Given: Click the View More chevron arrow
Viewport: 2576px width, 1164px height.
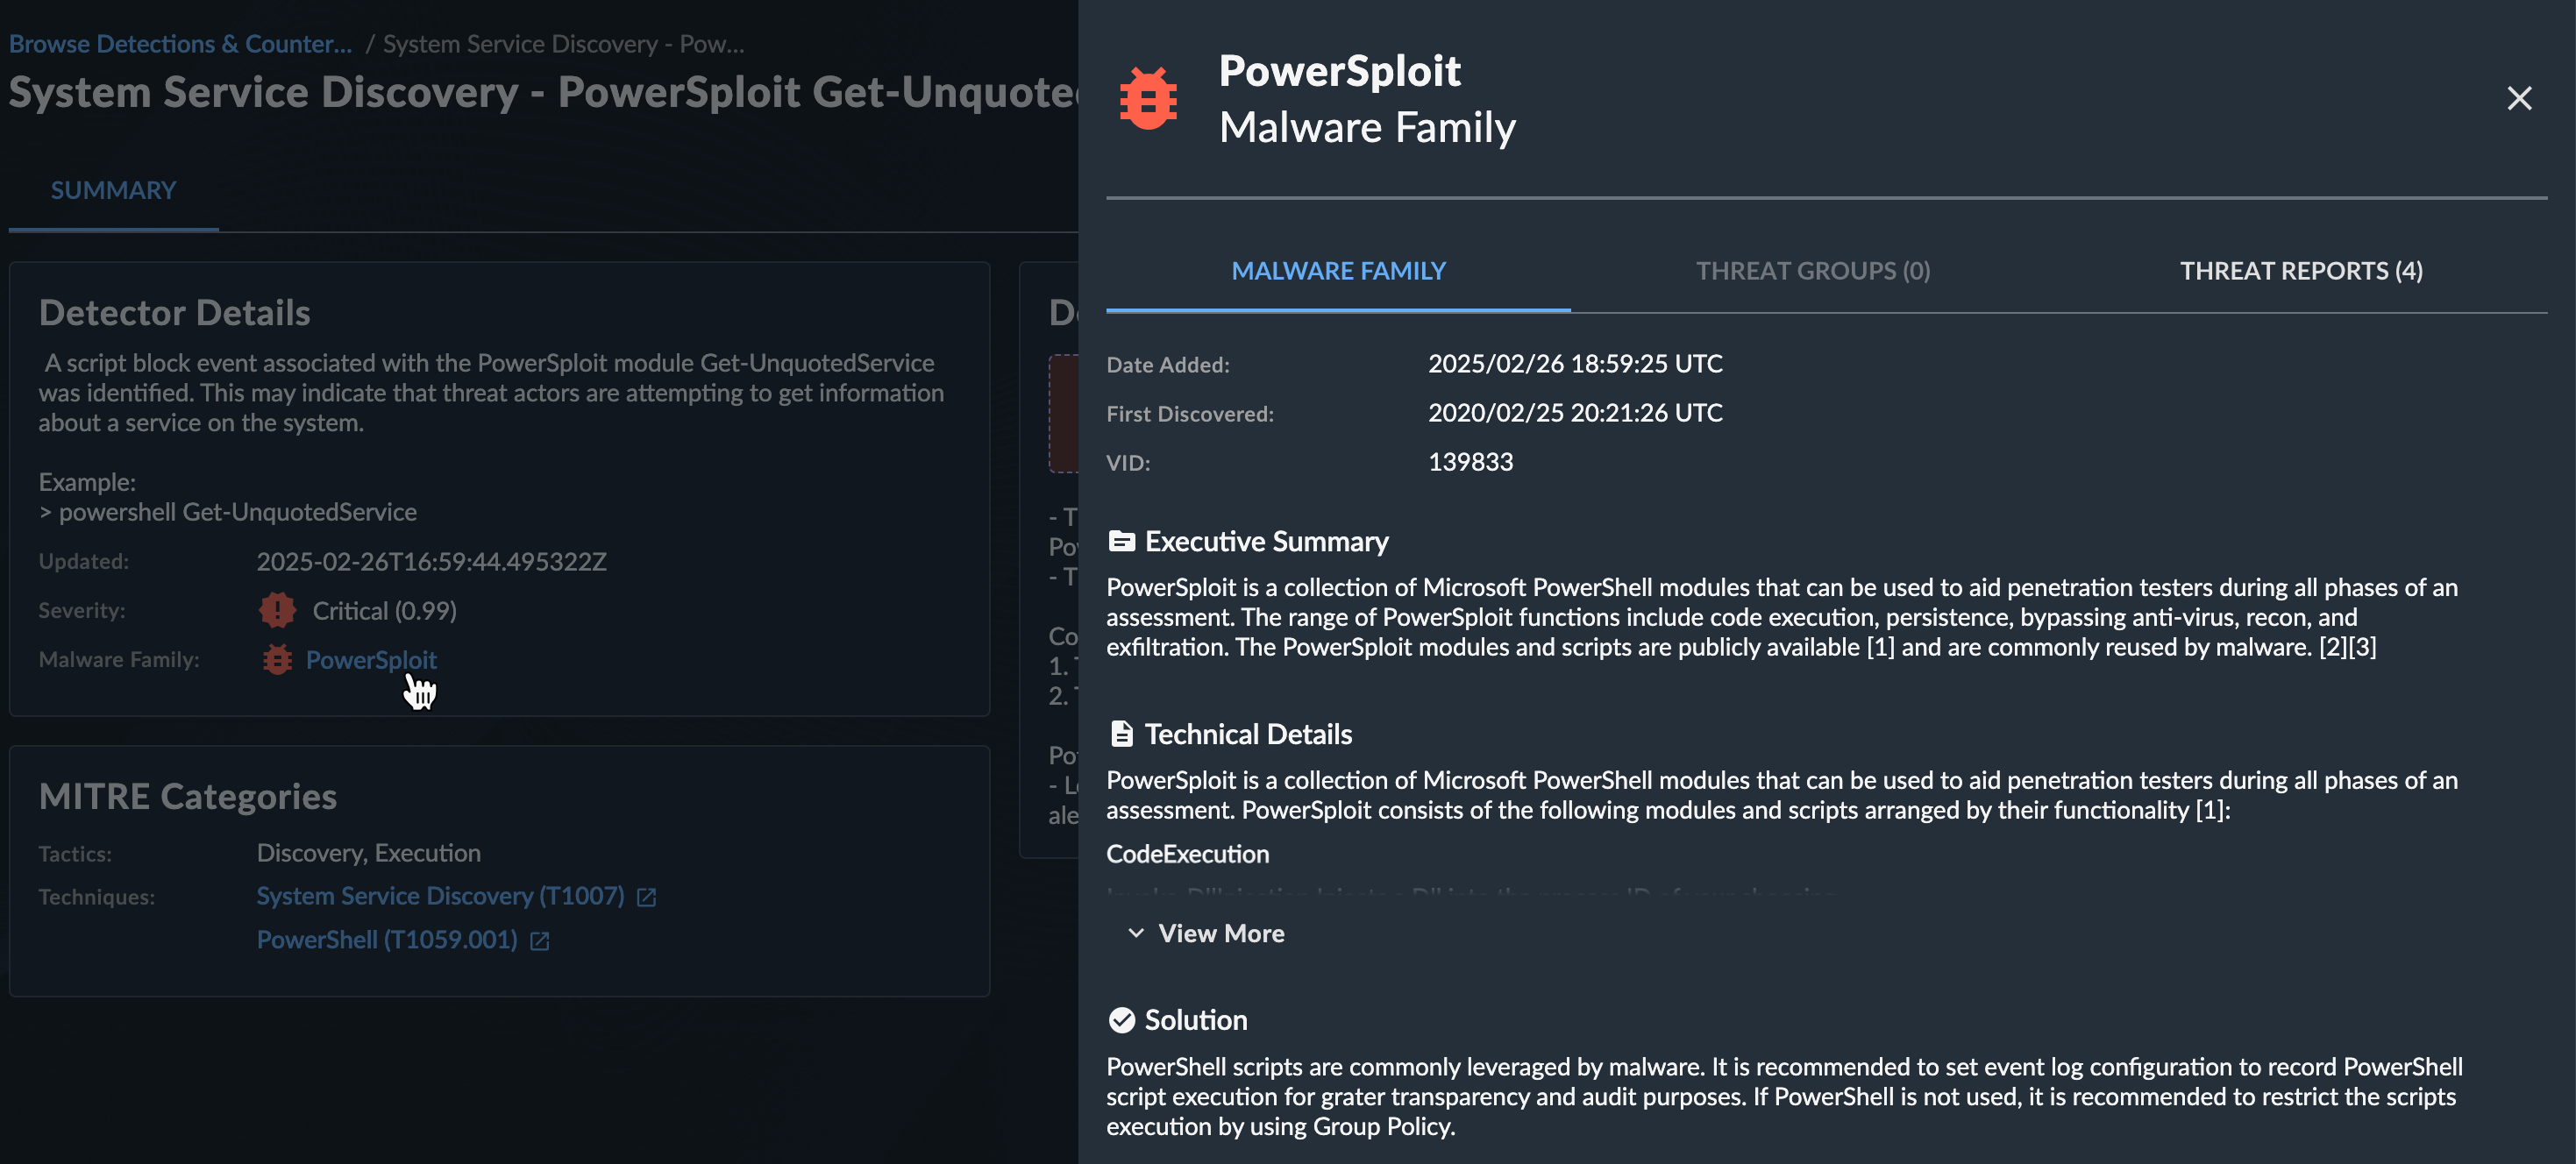Looking at the screenshot, I should [x=1135, y=933].
